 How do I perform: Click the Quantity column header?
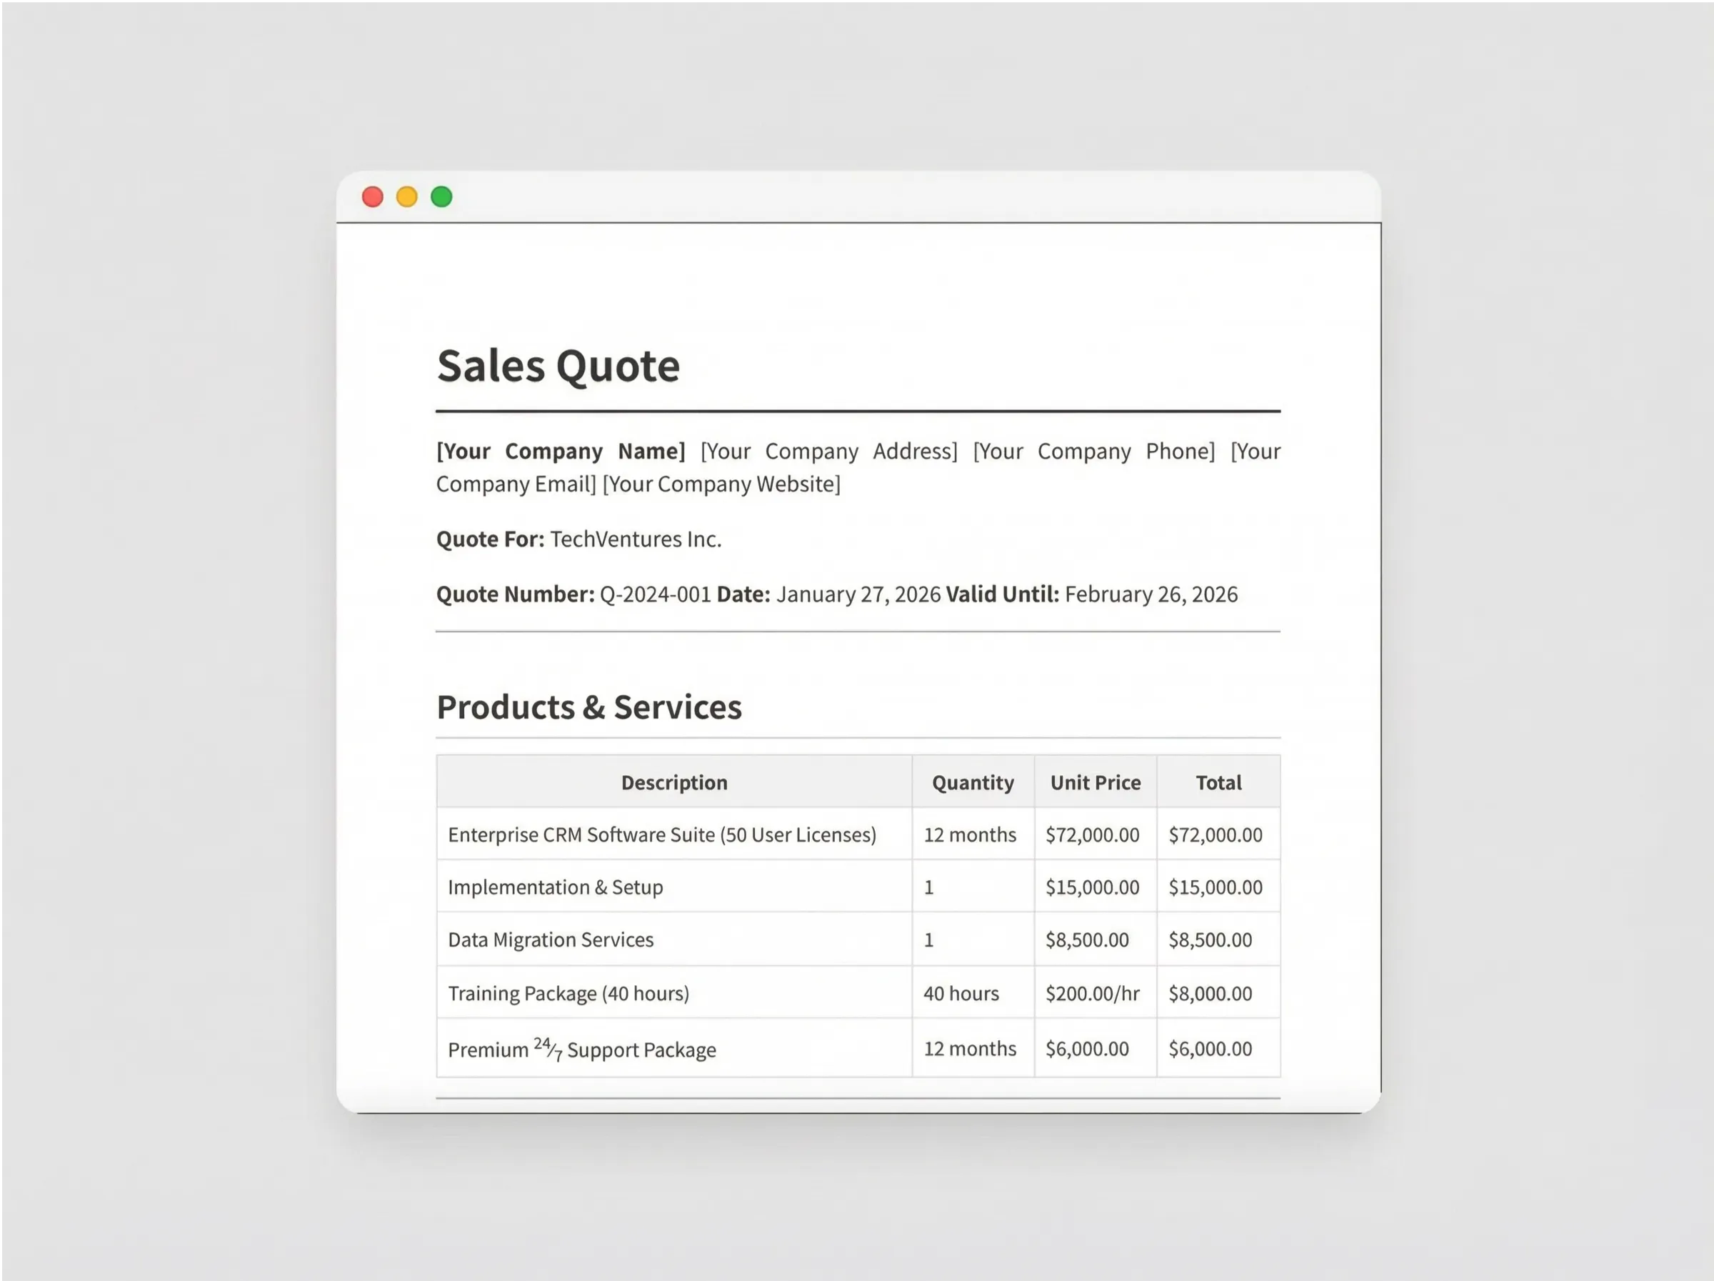(973, 783)
